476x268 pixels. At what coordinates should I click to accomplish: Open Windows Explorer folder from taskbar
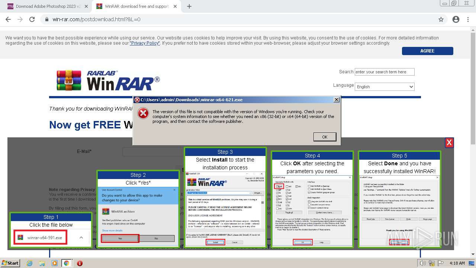coord(42,263)
